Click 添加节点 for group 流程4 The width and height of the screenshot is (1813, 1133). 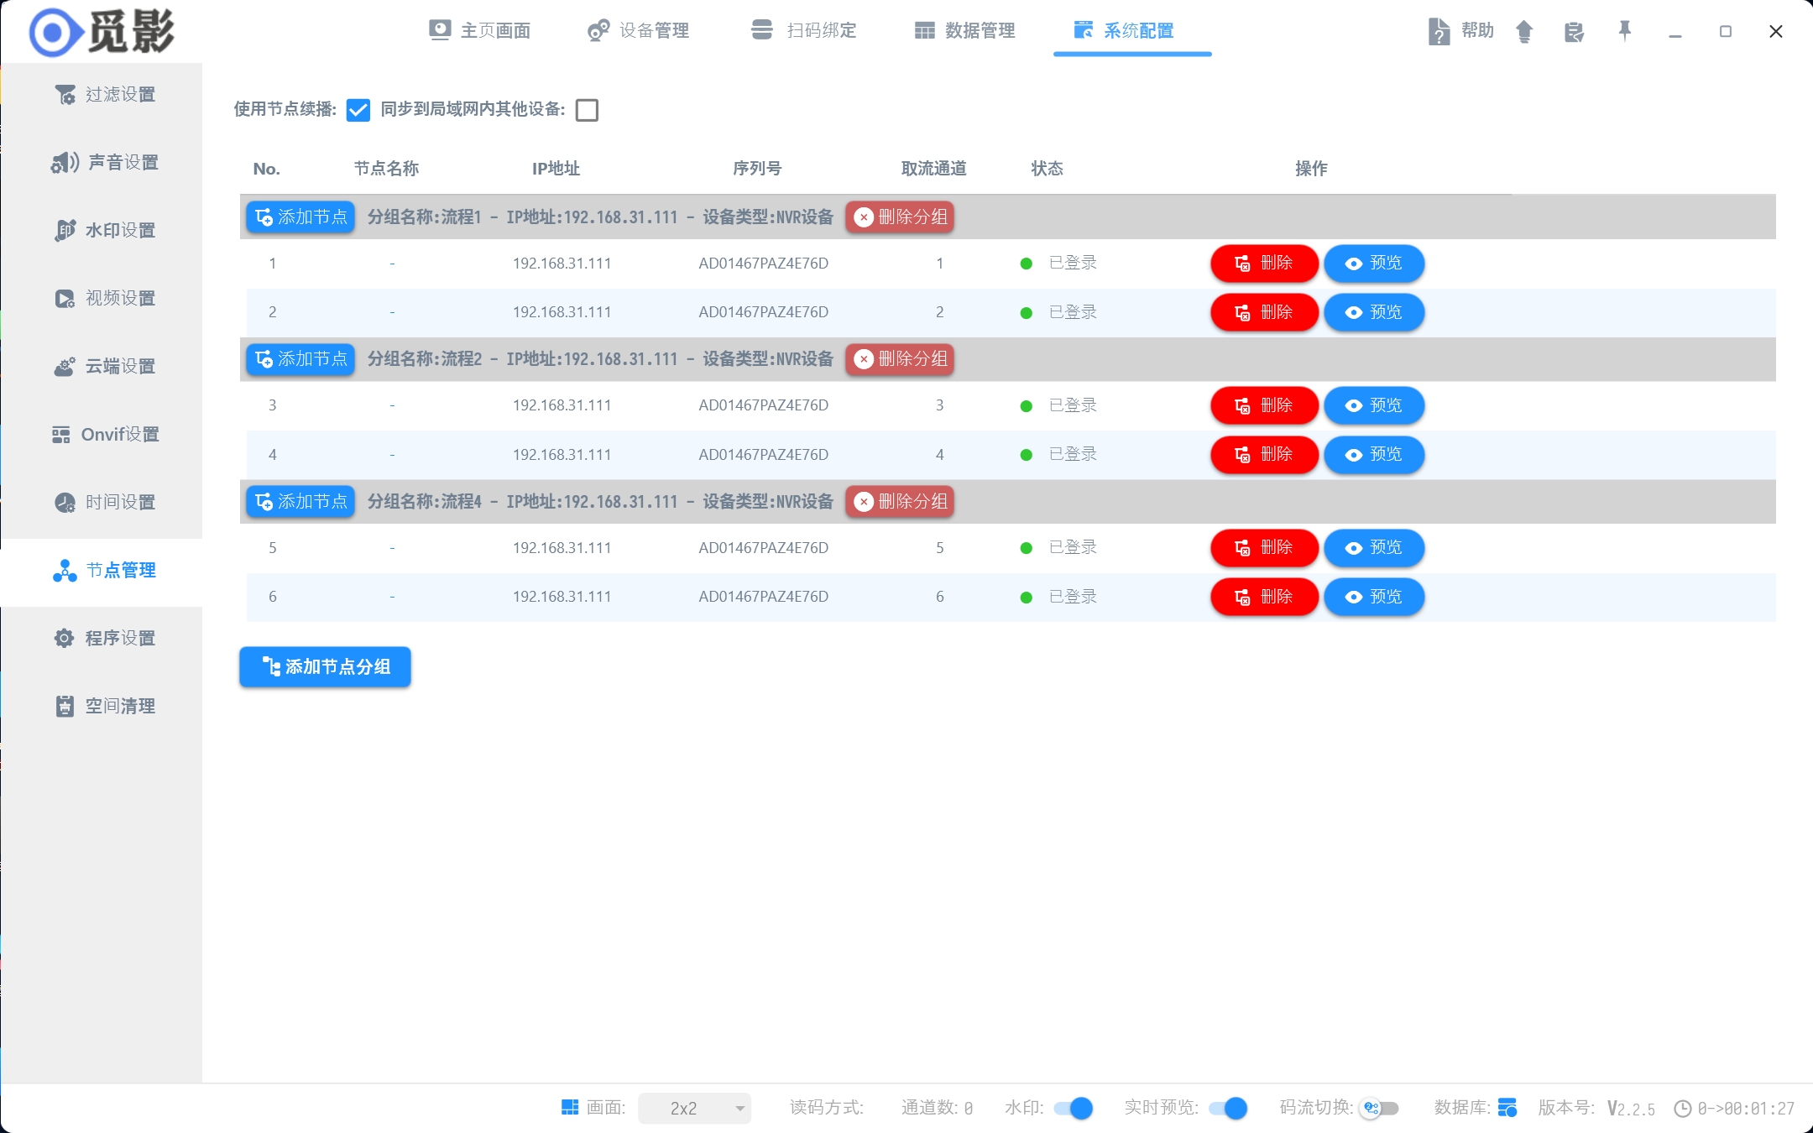tap(300, 502)
